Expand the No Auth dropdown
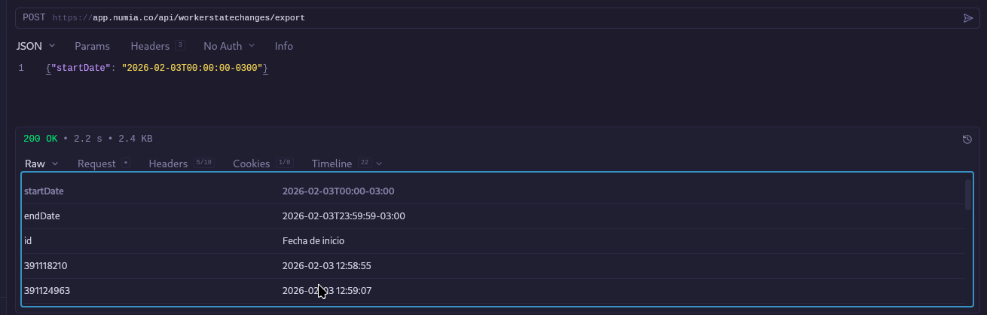 pyautogui.click(x=228, y=46)
